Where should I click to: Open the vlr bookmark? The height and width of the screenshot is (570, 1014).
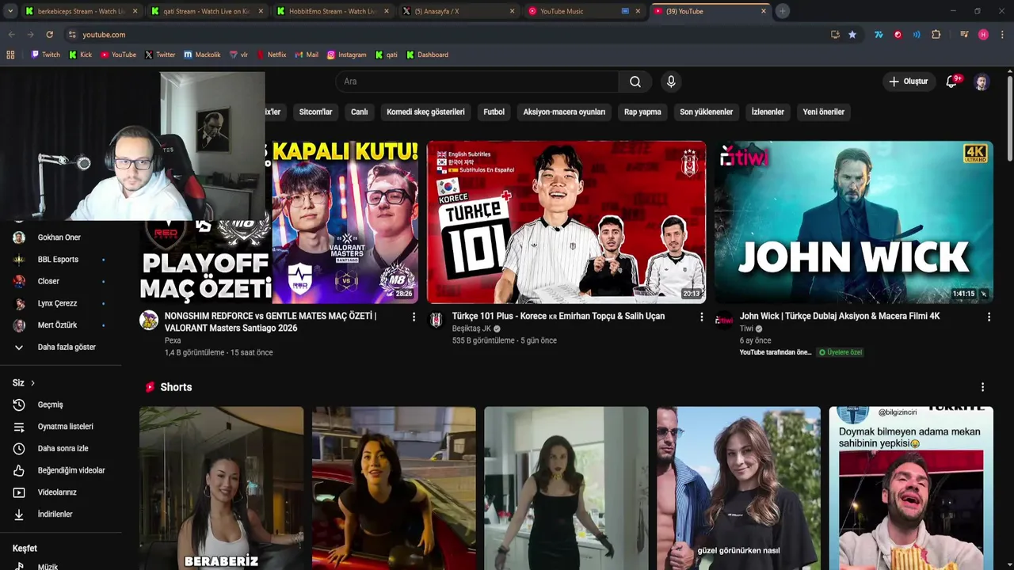238,55
